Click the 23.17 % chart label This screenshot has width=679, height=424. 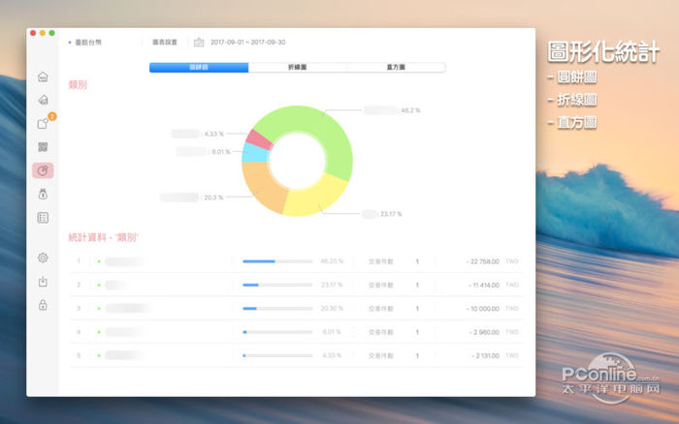coord(391,214)
